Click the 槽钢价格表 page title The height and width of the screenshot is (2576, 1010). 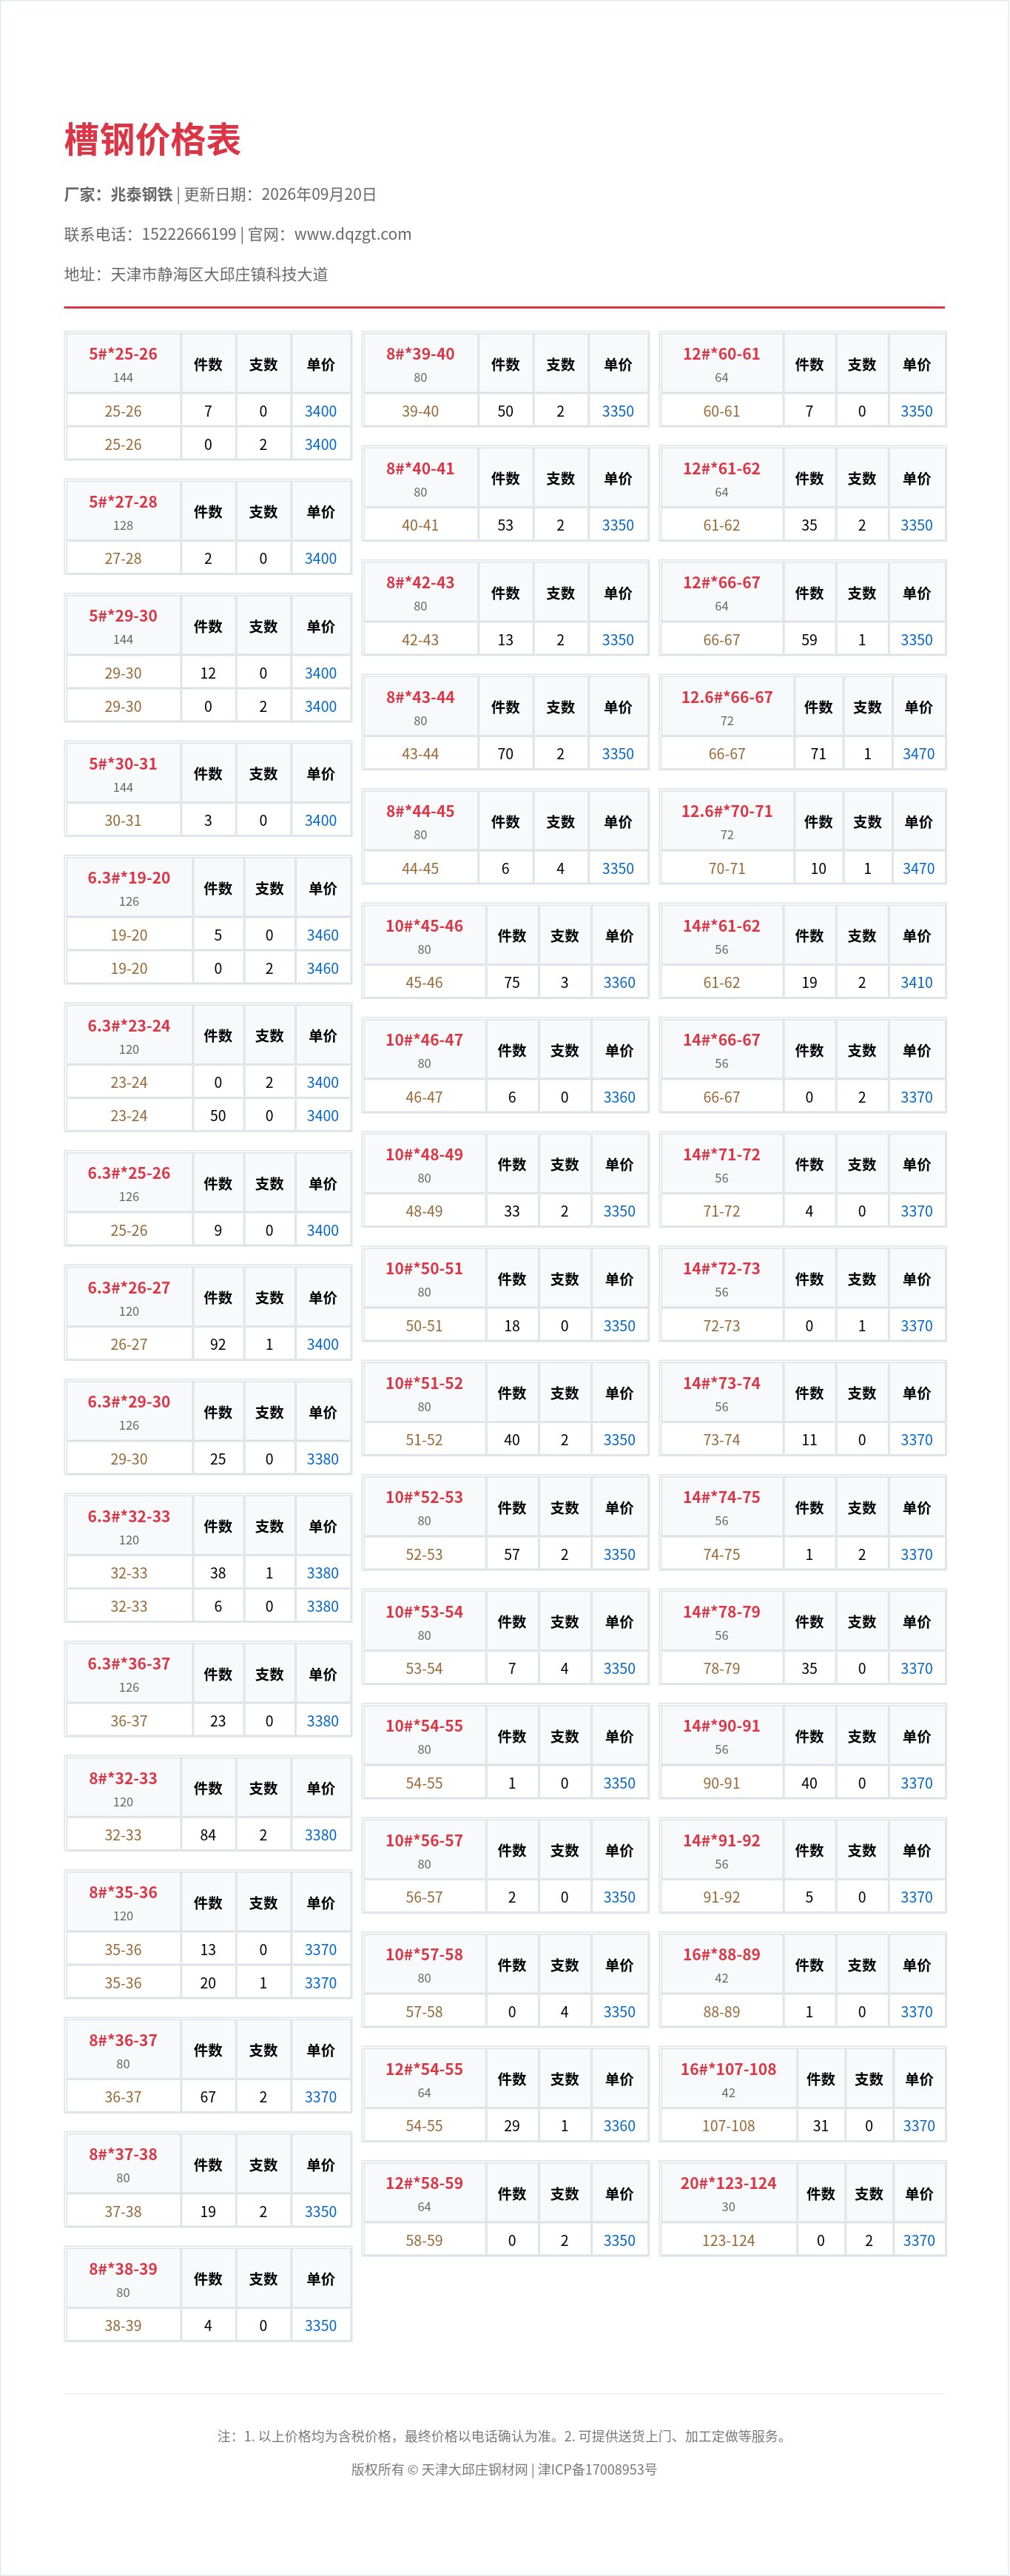click(152, 140)
